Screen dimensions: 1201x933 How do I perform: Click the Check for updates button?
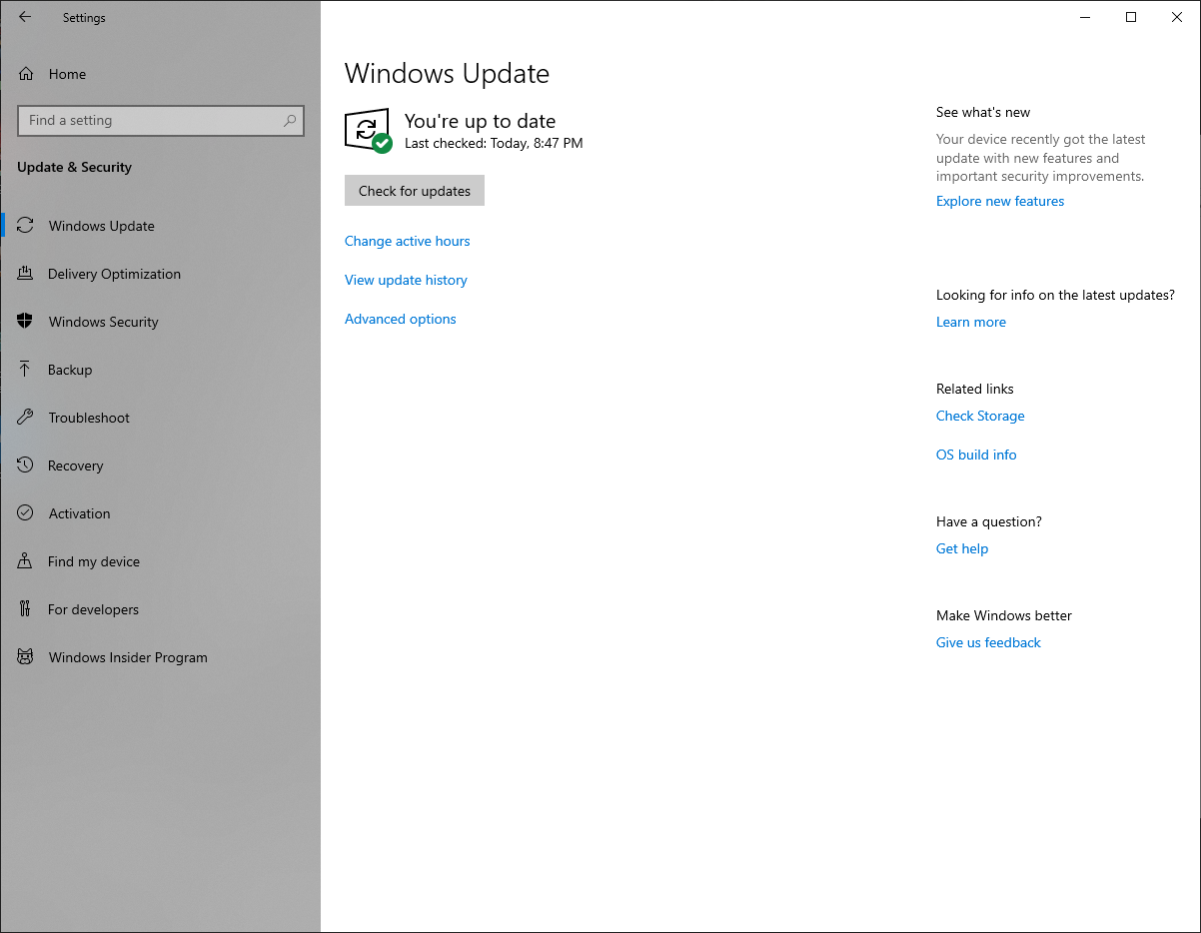[x=415, y=191]
